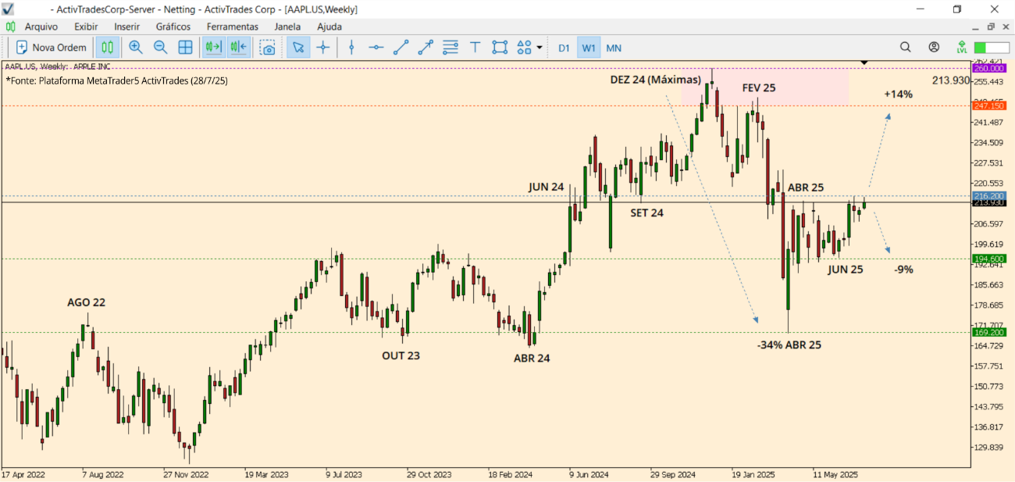This screenshot has width=1015, height=482.
Task: Toggle chart shift from right border
Action: click(238, 47)
